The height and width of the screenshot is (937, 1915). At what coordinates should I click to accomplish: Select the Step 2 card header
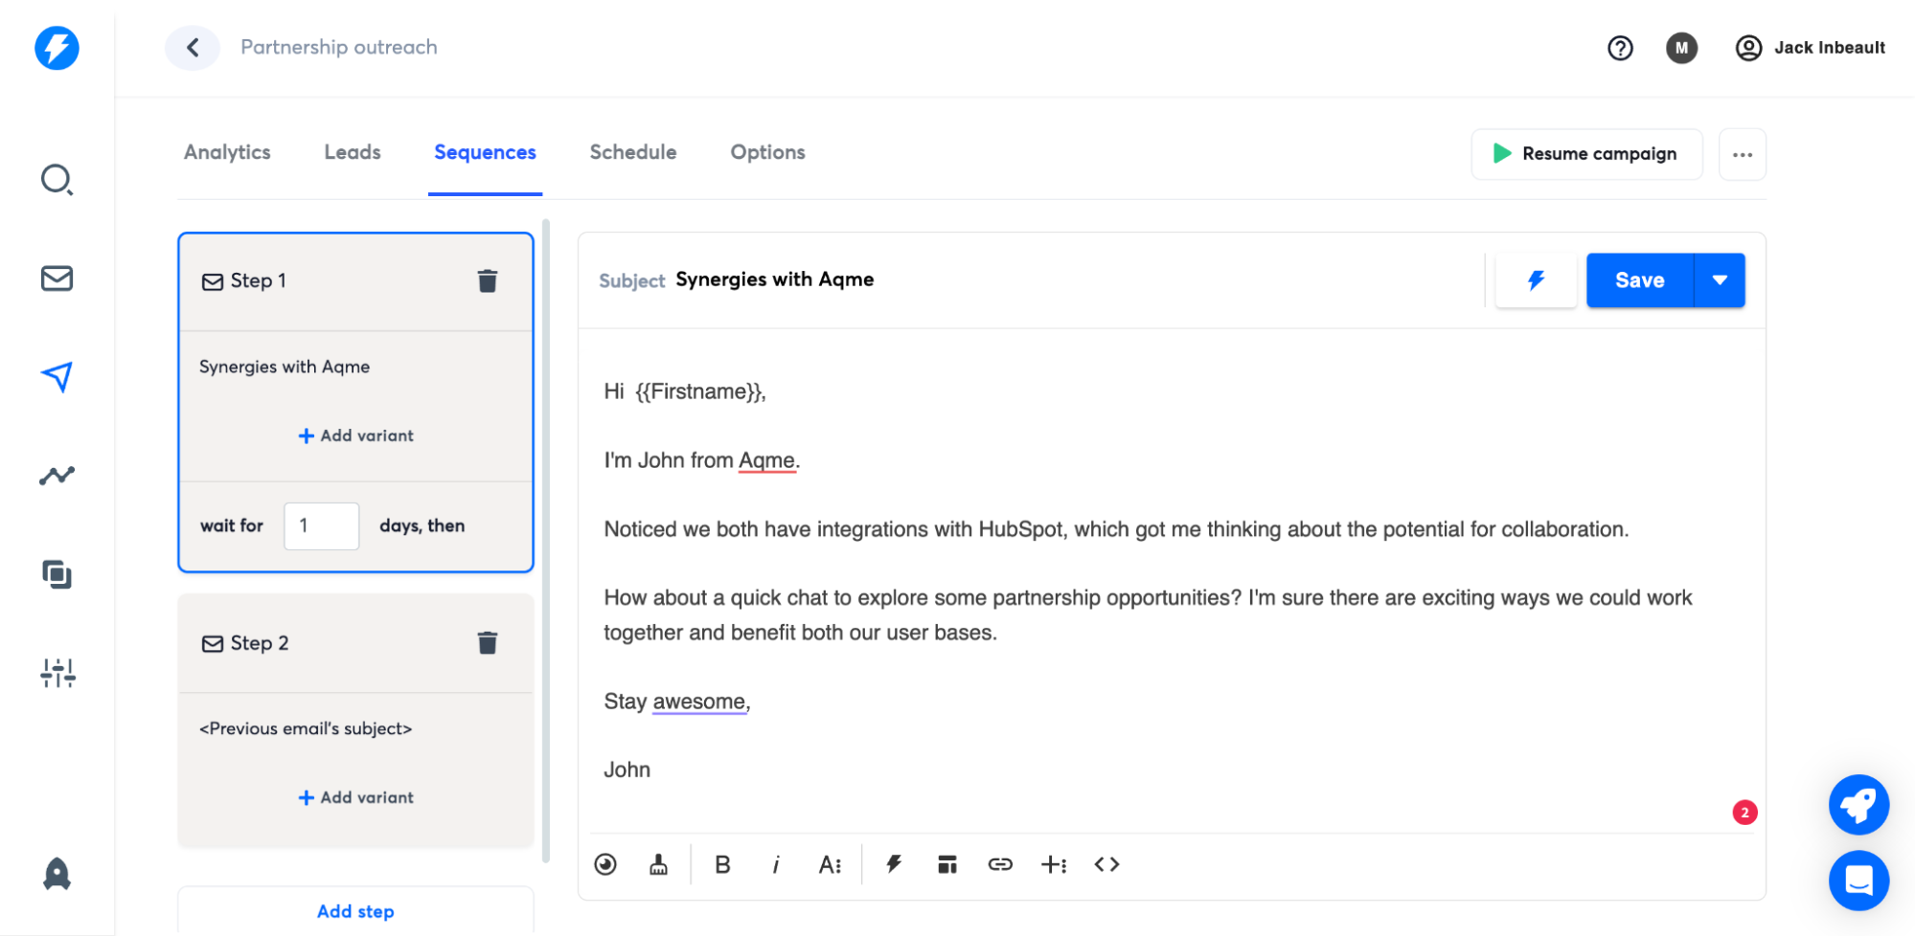[355, 643]
